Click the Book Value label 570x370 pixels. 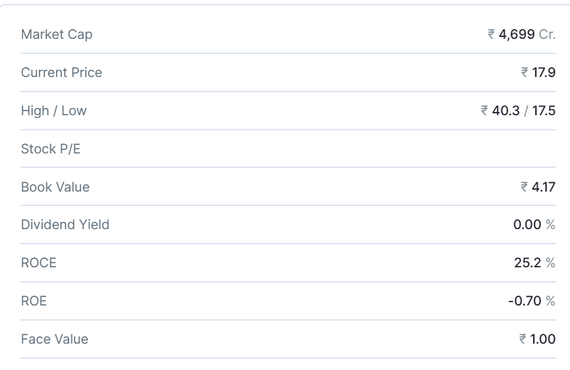pos(55,187)
